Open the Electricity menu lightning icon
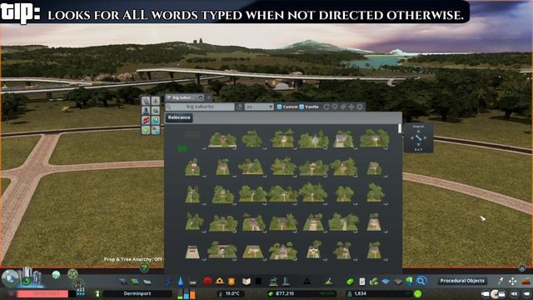 click(x=168, y=282)
